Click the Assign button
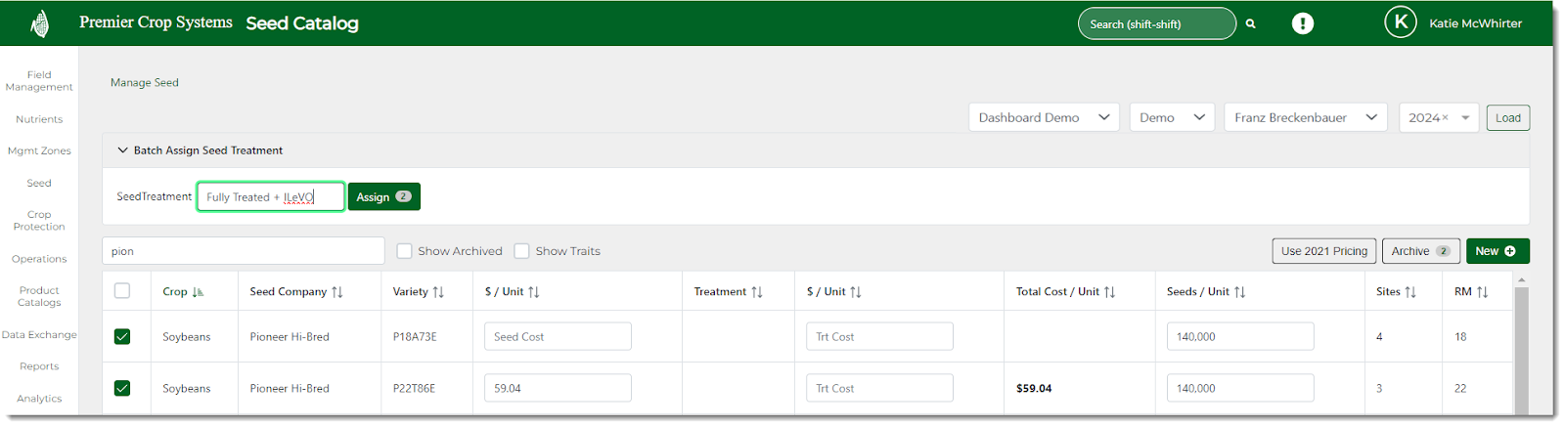The height and width of the screenshot is (427, 1565). tap(384, 196)
